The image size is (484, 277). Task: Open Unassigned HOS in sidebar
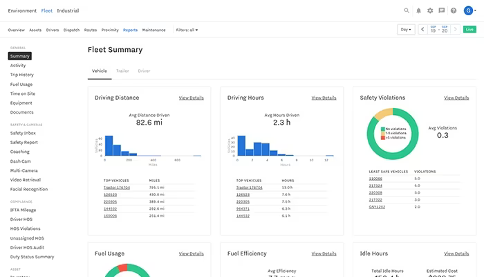point(27,238)
